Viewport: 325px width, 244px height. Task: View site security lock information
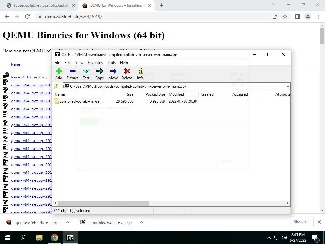[x=40, y=17]
